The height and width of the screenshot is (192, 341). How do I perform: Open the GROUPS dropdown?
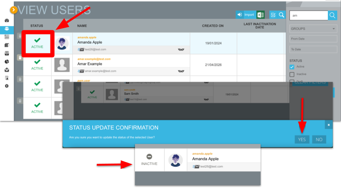click(313, 29)
